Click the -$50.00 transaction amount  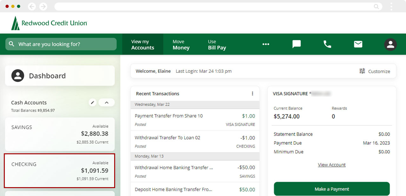[x=246, y=168]
